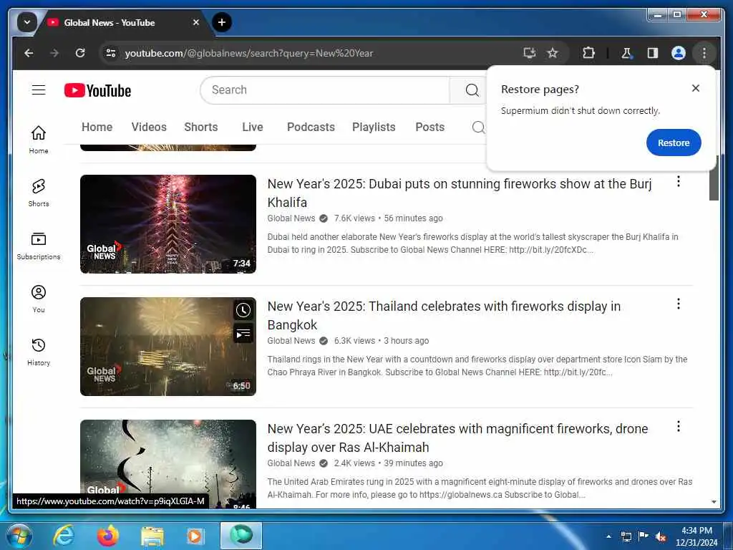
Task: Open the tab search dropdown arrow
Action: click(x=26, y=22)
